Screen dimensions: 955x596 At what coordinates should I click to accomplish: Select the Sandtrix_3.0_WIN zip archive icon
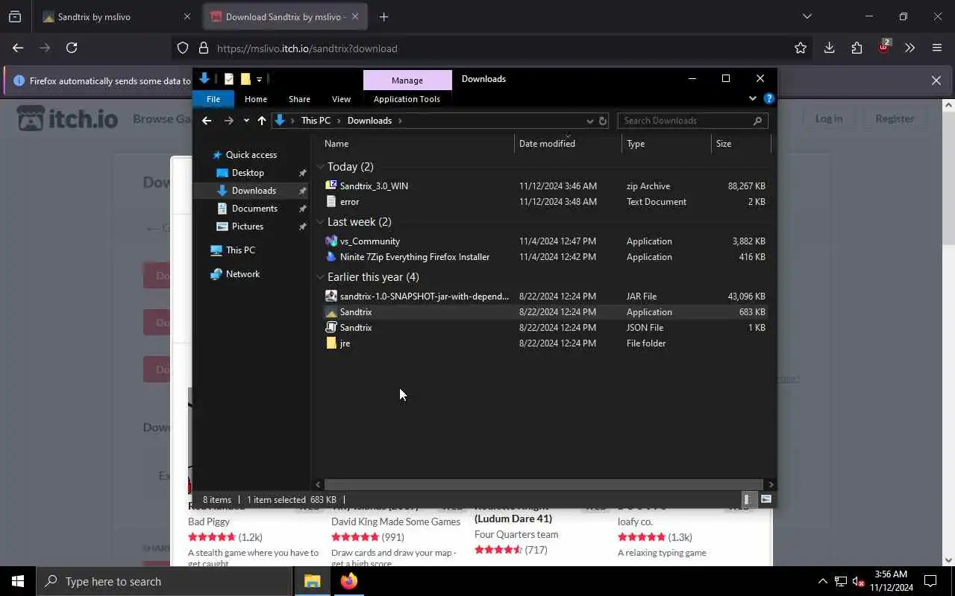pyautogui.click(x=331, y=186)
